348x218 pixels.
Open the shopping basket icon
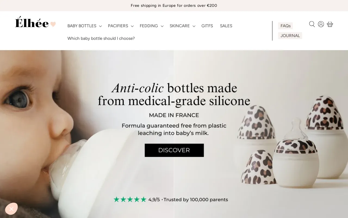click(x=330, y=24)
